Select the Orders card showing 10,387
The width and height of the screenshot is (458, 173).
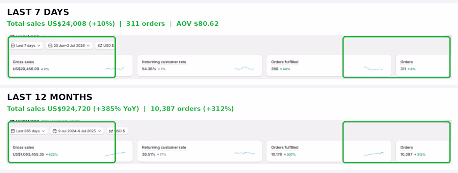(x=424, y=151)
